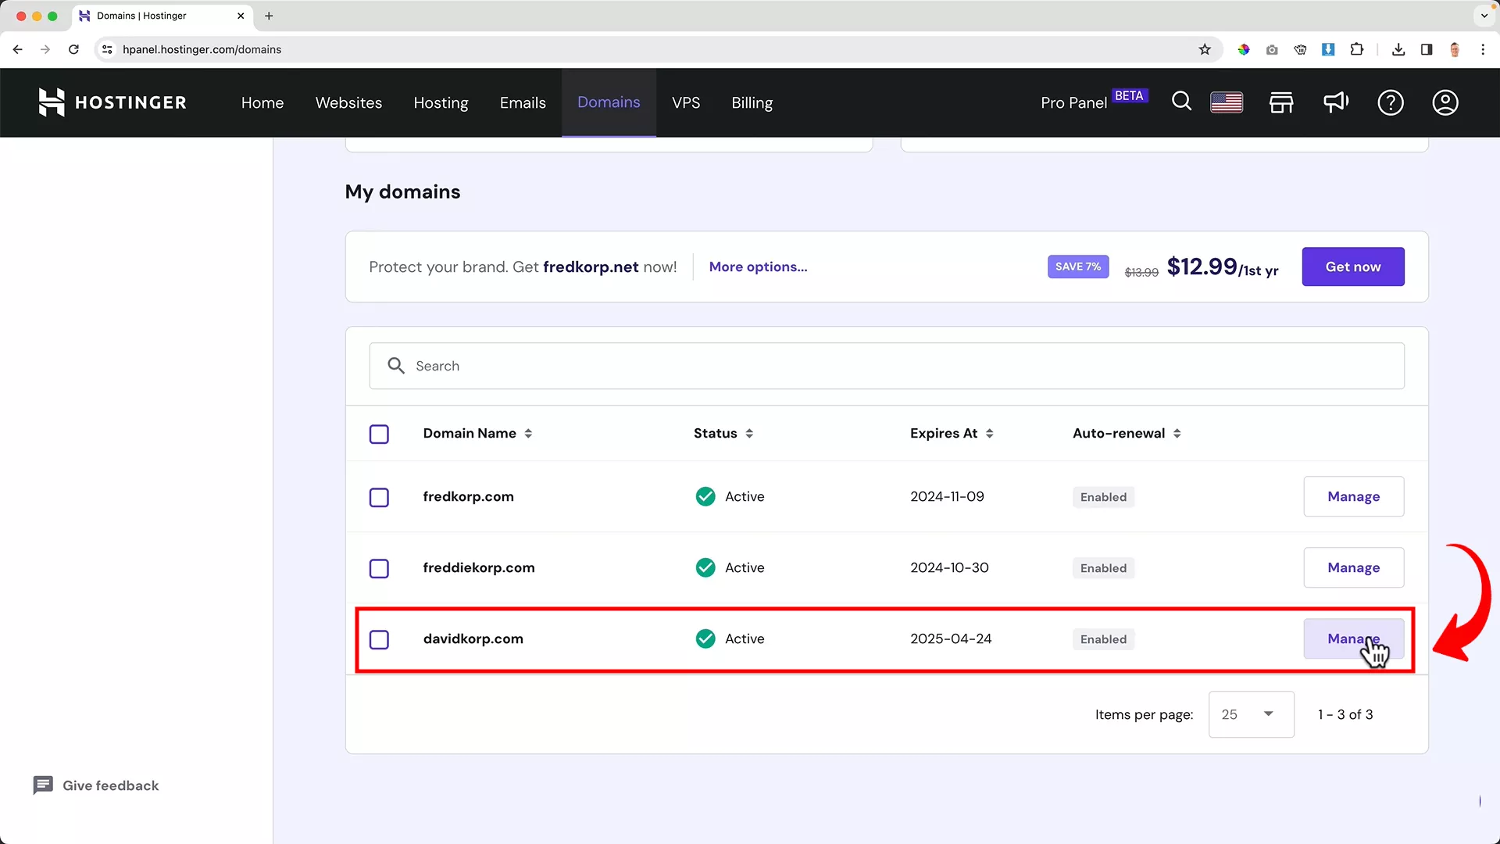
Task: Open the search magnifier in top navigation
Action: point(1181,102)
